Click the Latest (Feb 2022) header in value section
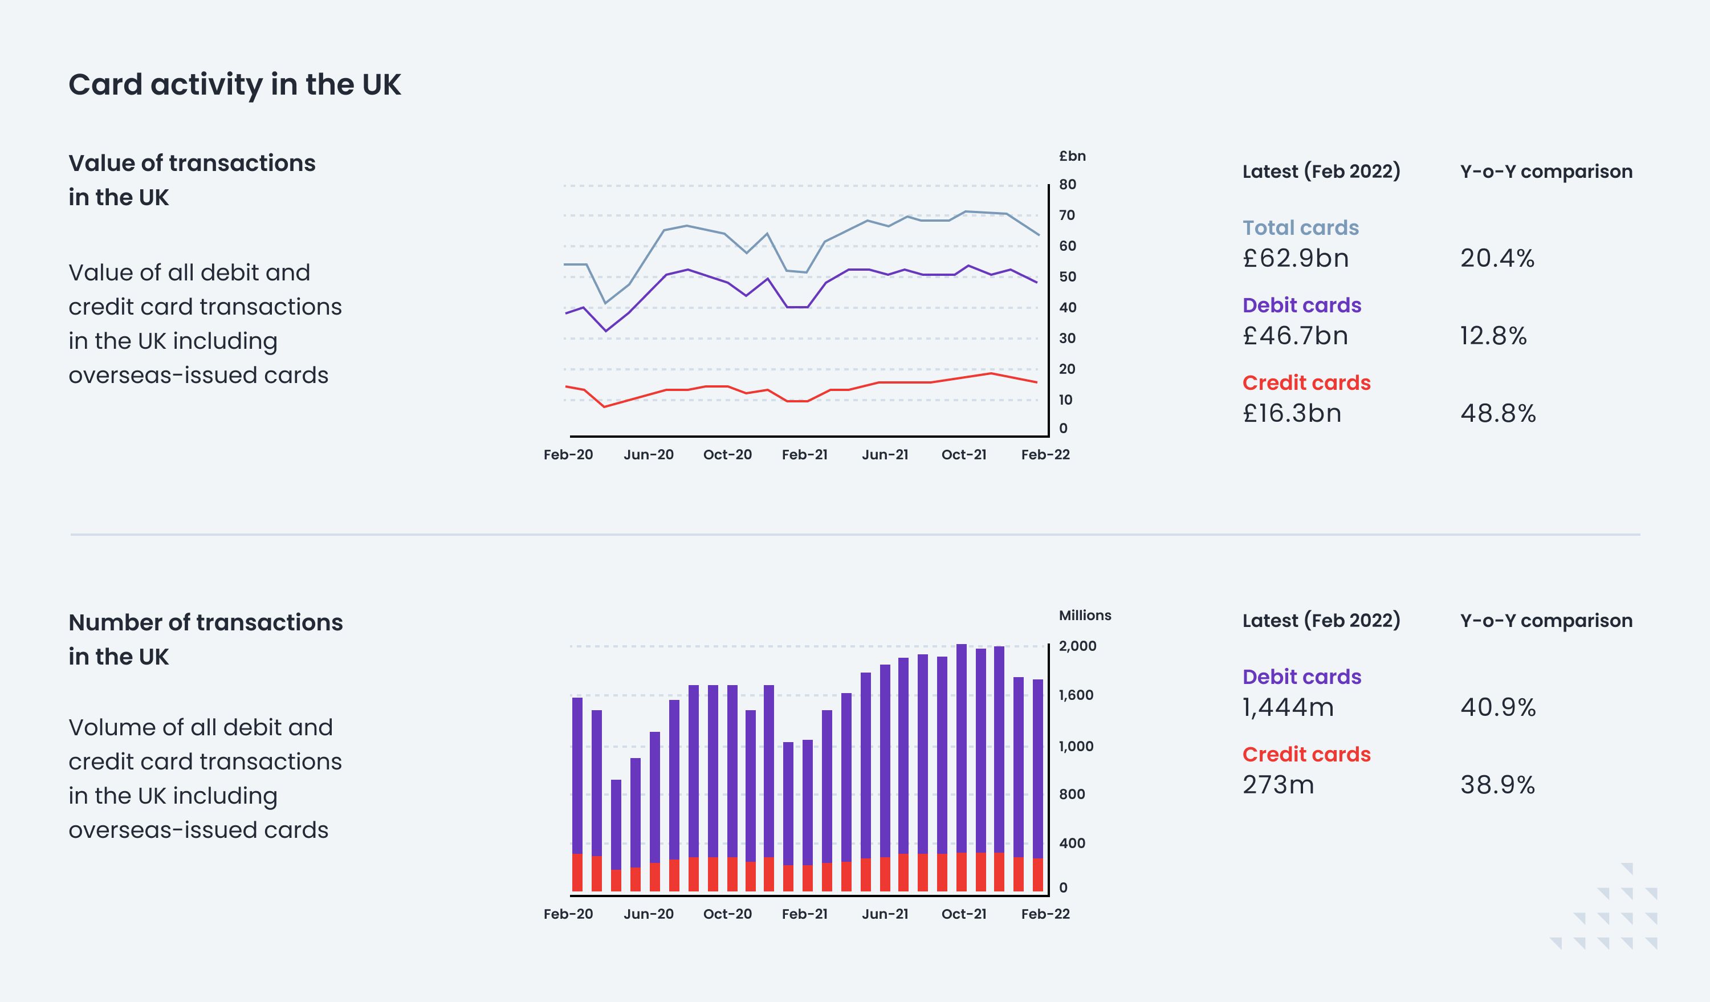The image size is (1710, 1002). click(x=1321, y=172)
